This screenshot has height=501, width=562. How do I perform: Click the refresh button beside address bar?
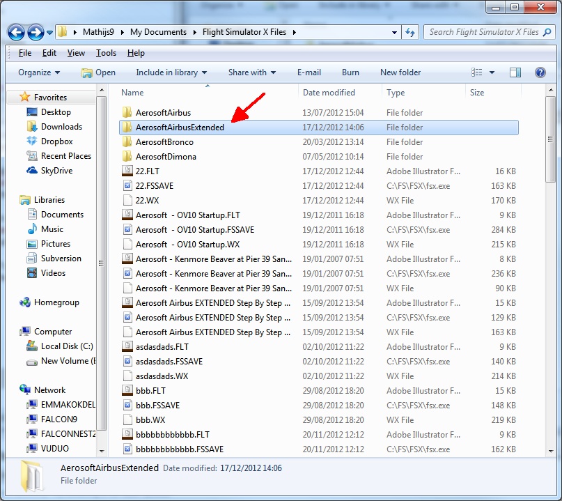pos(410,32)
